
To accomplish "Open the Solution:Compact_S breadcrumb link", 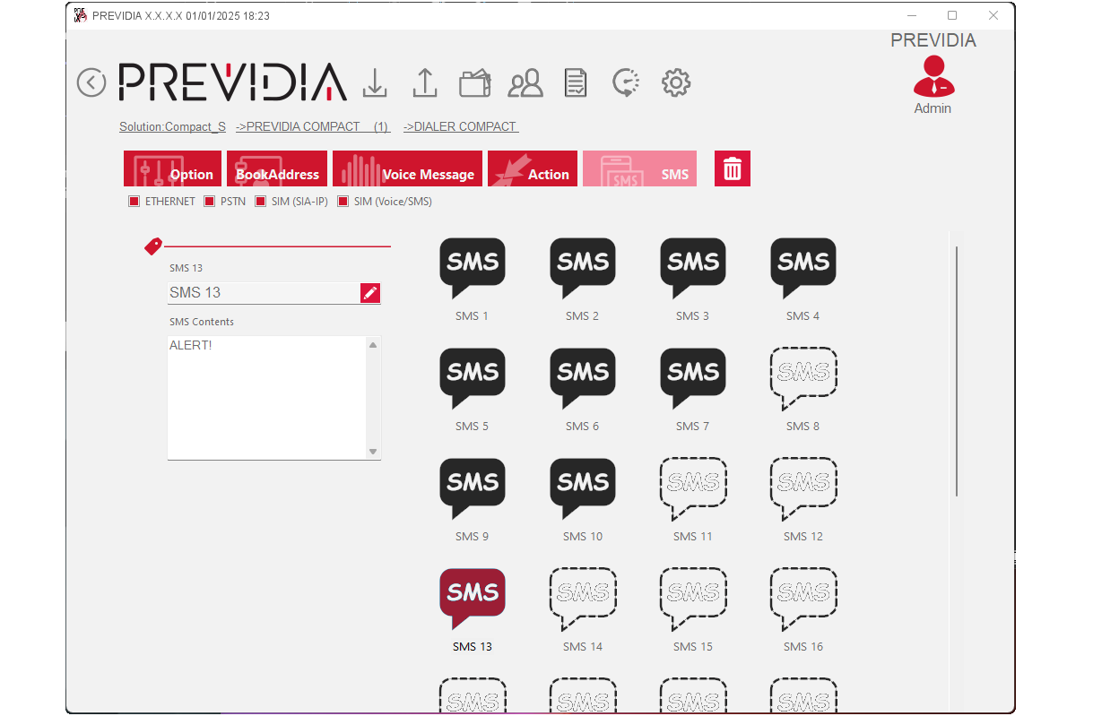I will [172, 126].
